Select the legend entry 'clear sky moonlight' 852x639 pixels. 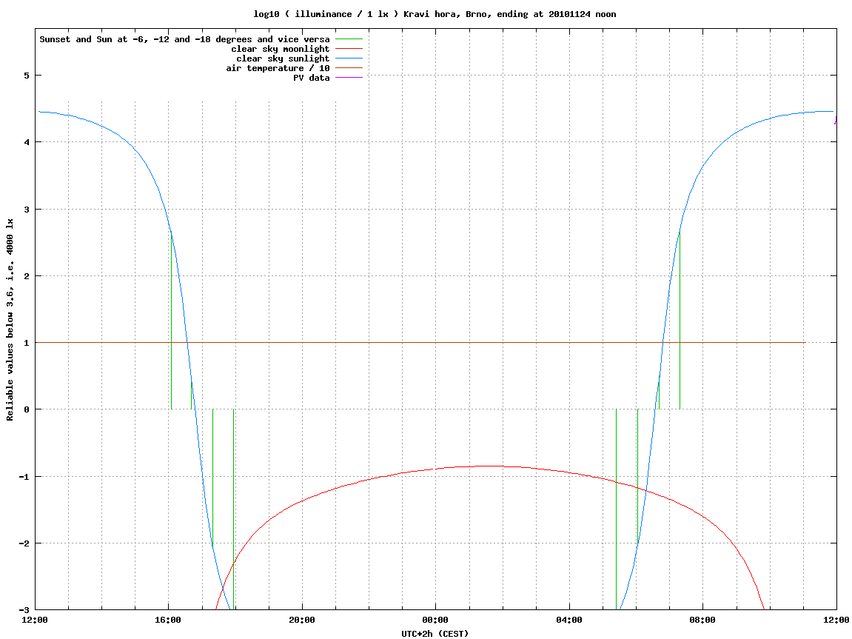coord(281,49)
